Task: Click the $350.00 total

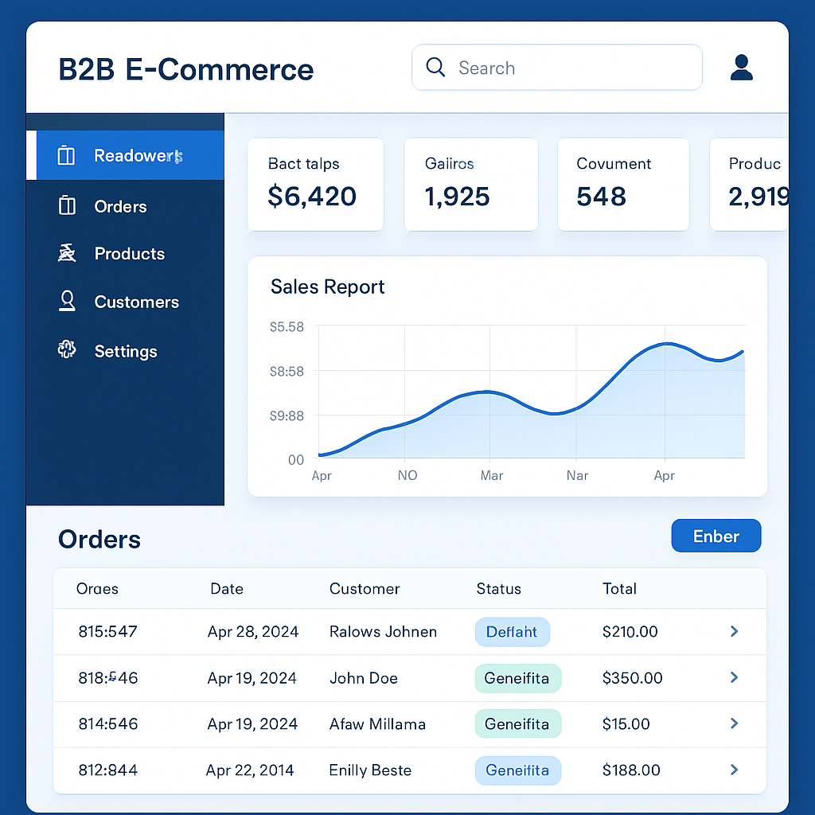Action: click(x=632, y=678)
